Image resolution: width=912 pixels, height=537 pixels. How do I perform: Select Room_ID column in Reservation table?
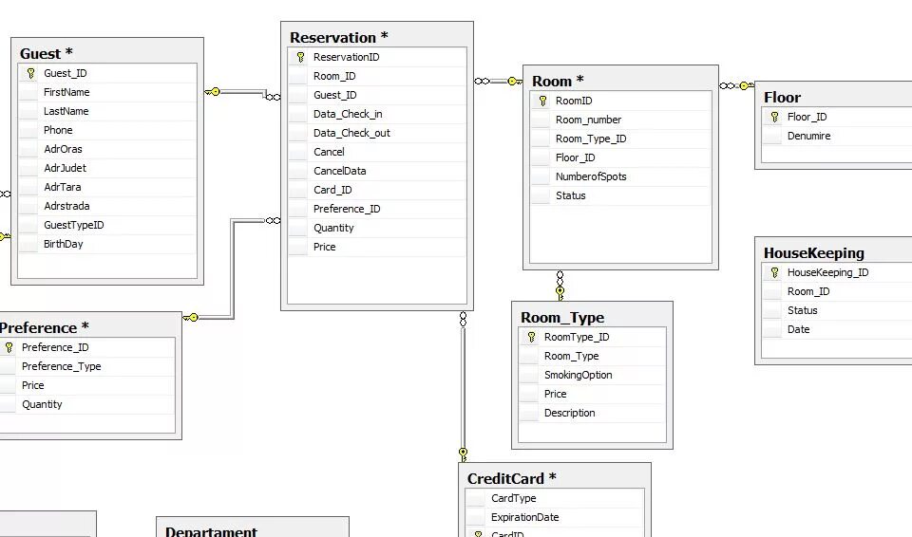pyautogui.click(x=377, y=76)
